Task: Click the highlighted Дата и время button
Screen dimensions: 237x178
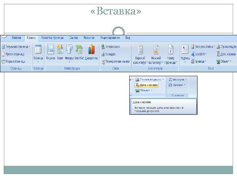Action: (x=146, y=85)
